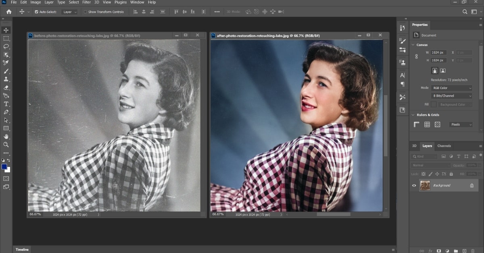Delete layer with trash icon
This screenshot has width=484, height=253.
coord(473,251)
